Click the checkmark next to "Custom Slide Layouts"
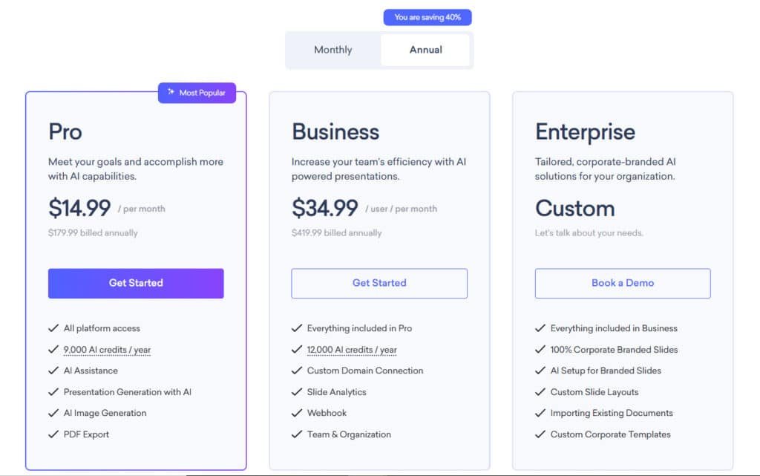 click(540, 391)
